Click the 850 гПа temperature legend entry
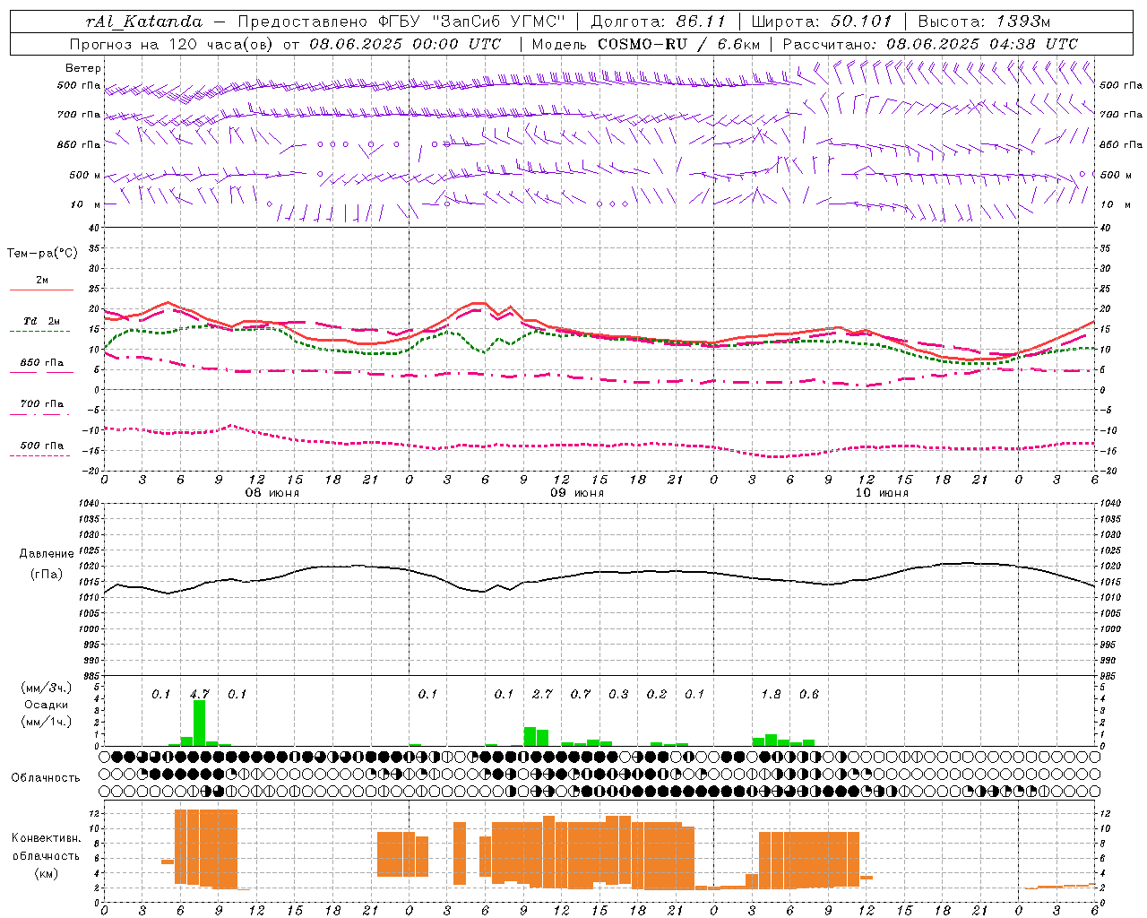Viewport: 1147px width, 918px height. (42, 362)
